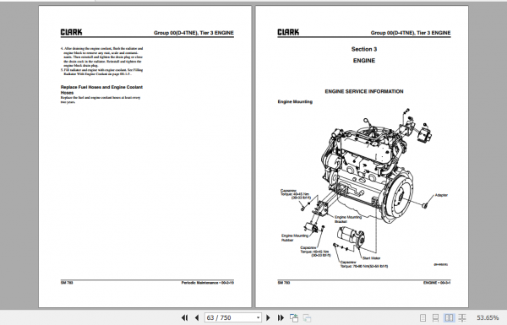
Task: Click the Engine Mounting Rubber label
Action: click(x=295, y=238)
